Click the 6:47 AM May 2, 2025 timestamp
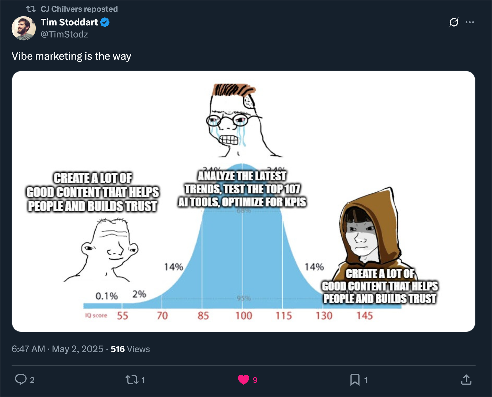This screenshot has height=397, width=492. click(x=57, y=349)
